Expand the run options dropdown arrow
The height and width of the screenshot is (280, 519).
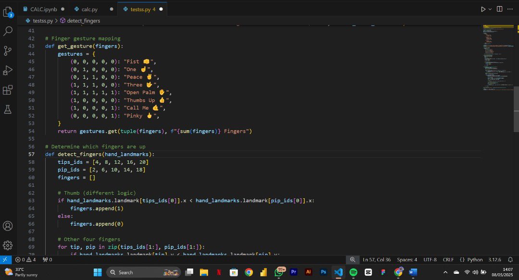(490, 9)
